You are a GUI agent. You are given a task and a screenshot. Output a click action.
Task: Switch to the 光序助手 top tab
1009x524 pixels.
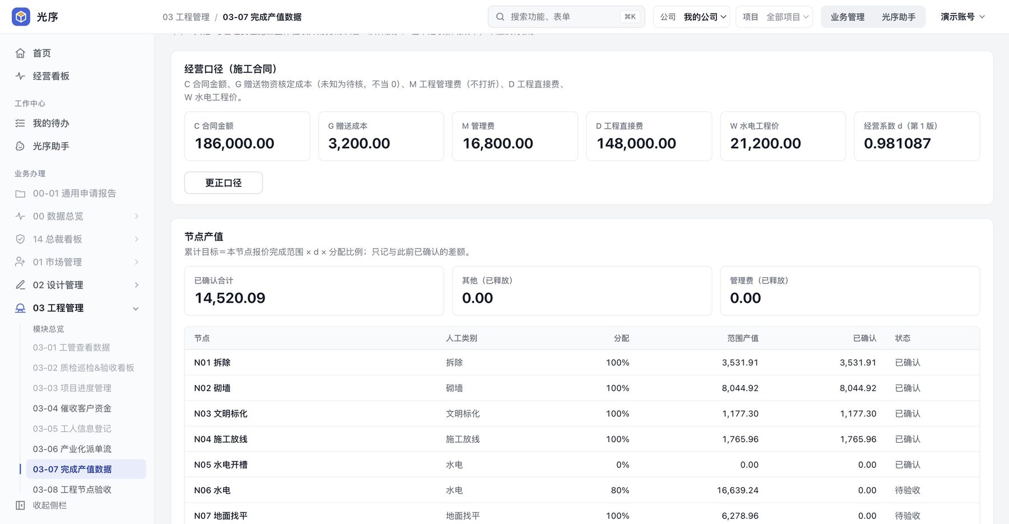[899, 17]
